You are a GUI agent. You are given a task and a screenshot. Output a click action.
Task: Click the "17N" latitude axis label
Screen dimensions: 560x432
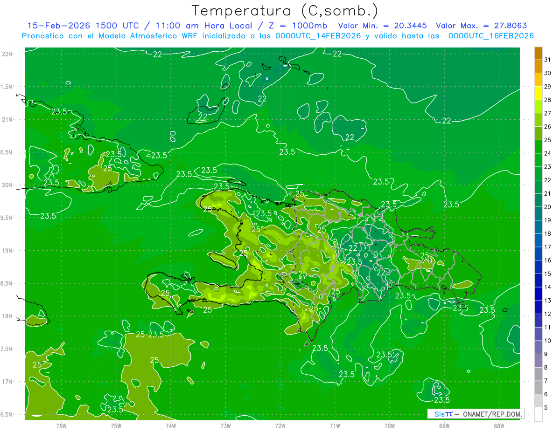pos(8,382)
